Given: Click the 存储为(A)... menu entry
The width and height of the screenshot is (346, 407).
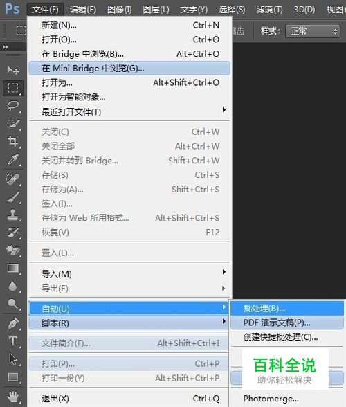Looking at the screenshot, I should coord(129,189).
